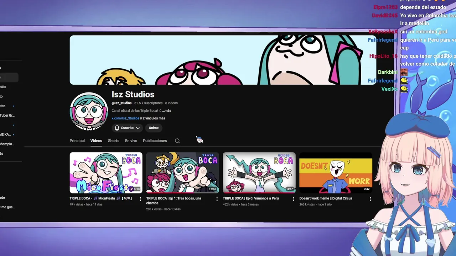The width and height of the screenshot is (456, 256).
Task: Click title 'Ep 1: Tres bocas, una chamba'
Action: pos(173,201)
